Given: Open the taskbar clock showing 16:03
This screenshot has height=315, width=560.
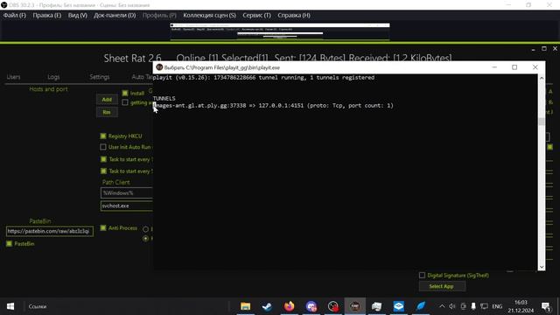Looking at the screenshot, I should tap(521, 306).
